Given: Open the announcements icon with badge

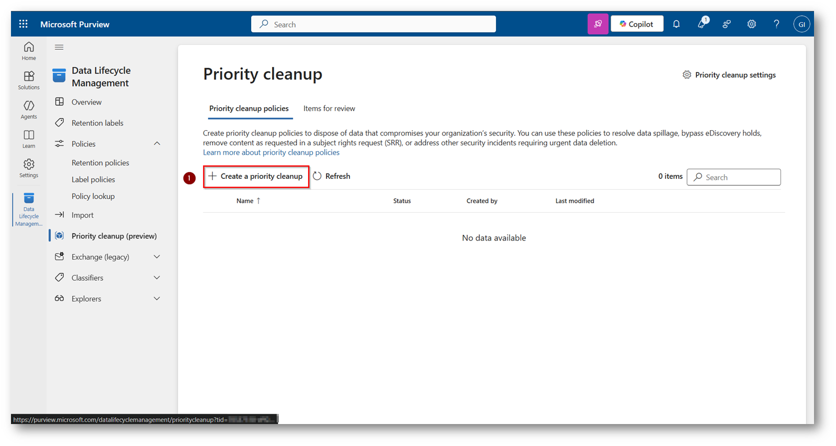Looking at the screenshot, I should pyautogui.click(x=702, y=24).
